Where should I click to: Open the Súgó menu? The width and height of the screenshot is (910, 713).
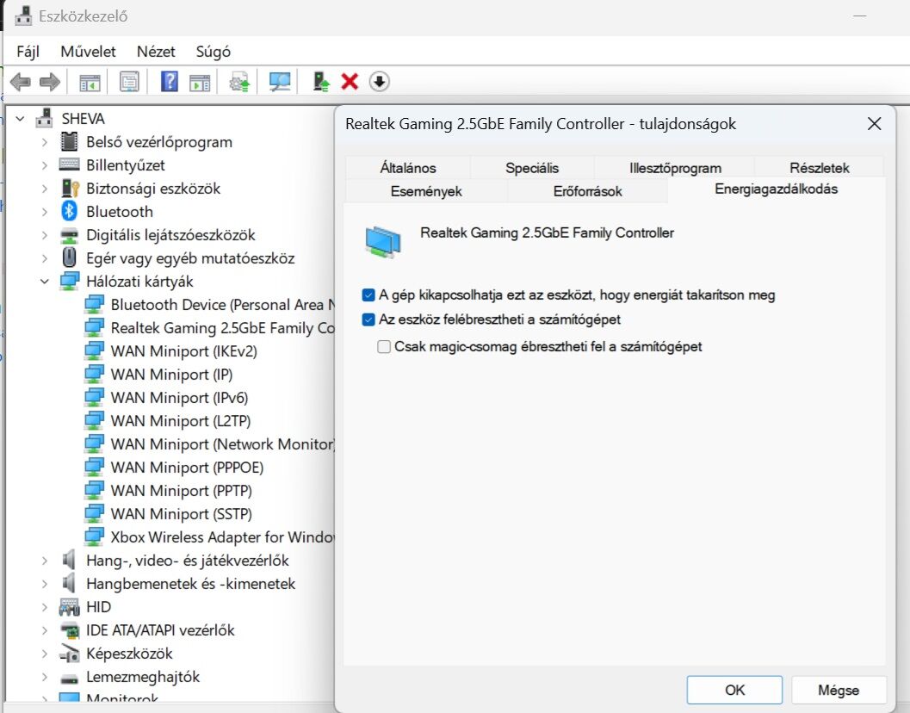213,52
